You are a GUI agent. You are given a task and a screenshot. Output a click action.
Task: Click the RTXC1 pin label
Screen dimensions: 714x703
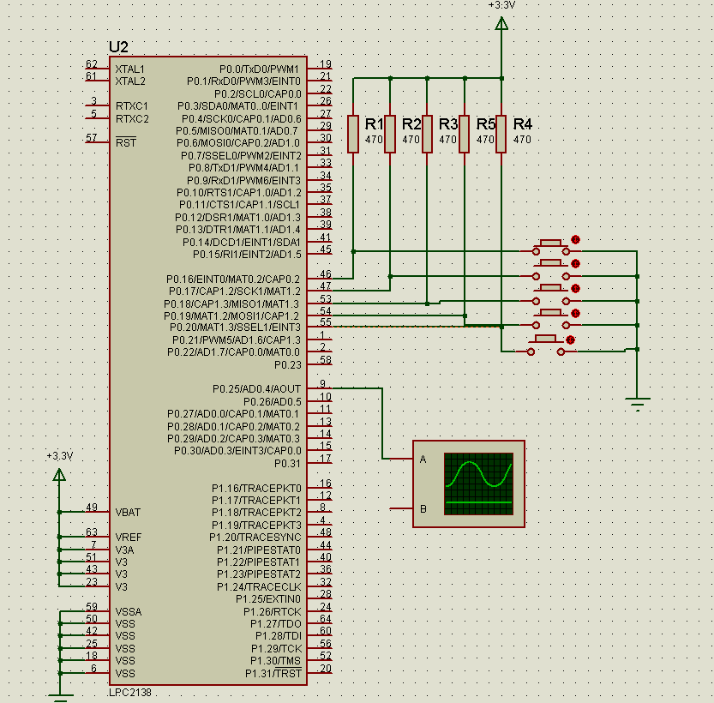(x=132, y=106)
